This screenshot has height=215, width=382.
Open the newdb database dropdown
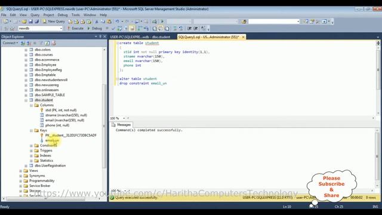coord(61,28)
